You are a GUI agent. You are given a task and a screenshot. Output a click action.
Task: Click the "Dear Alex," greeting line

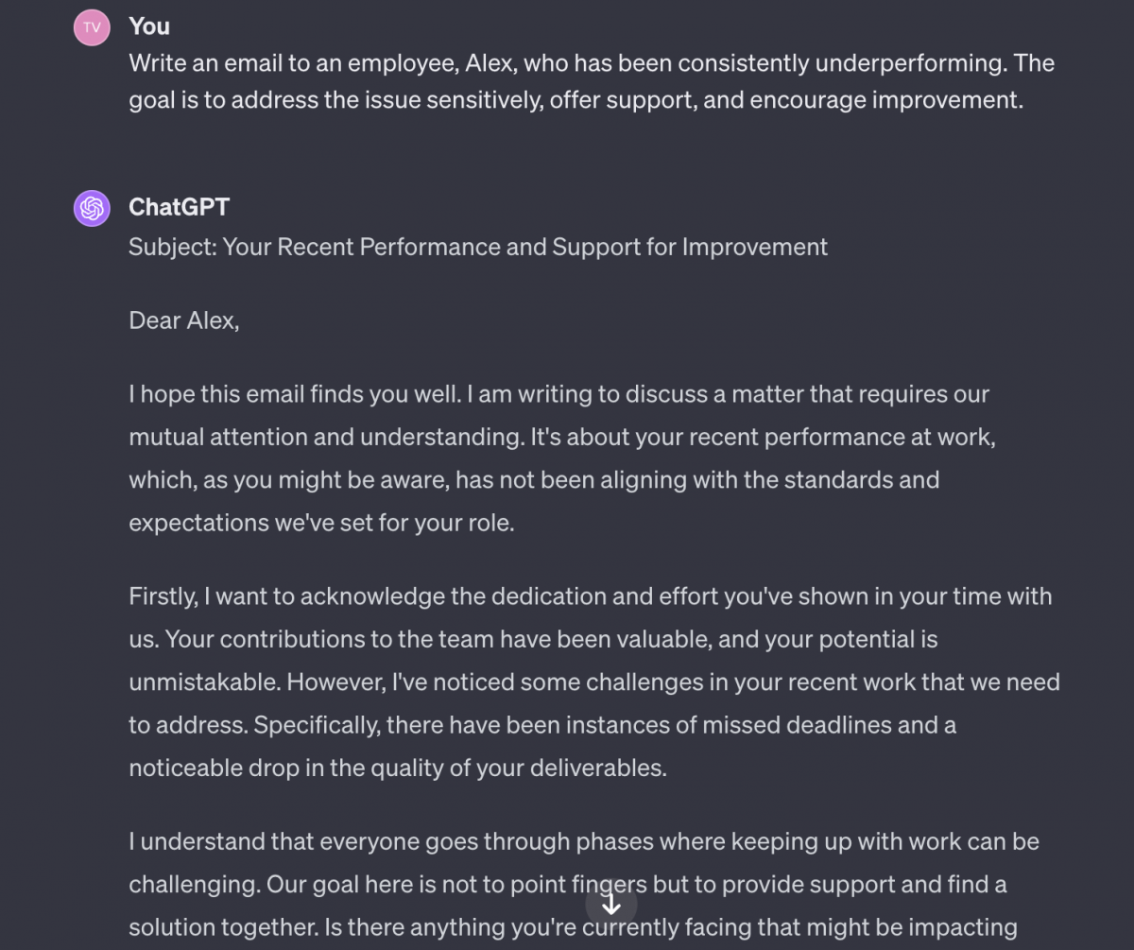[184, 321]
